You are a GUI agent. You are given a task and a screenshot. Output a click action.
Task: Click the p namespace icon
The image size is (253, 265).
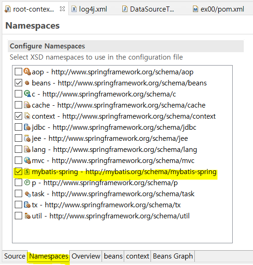coord(27,182)
